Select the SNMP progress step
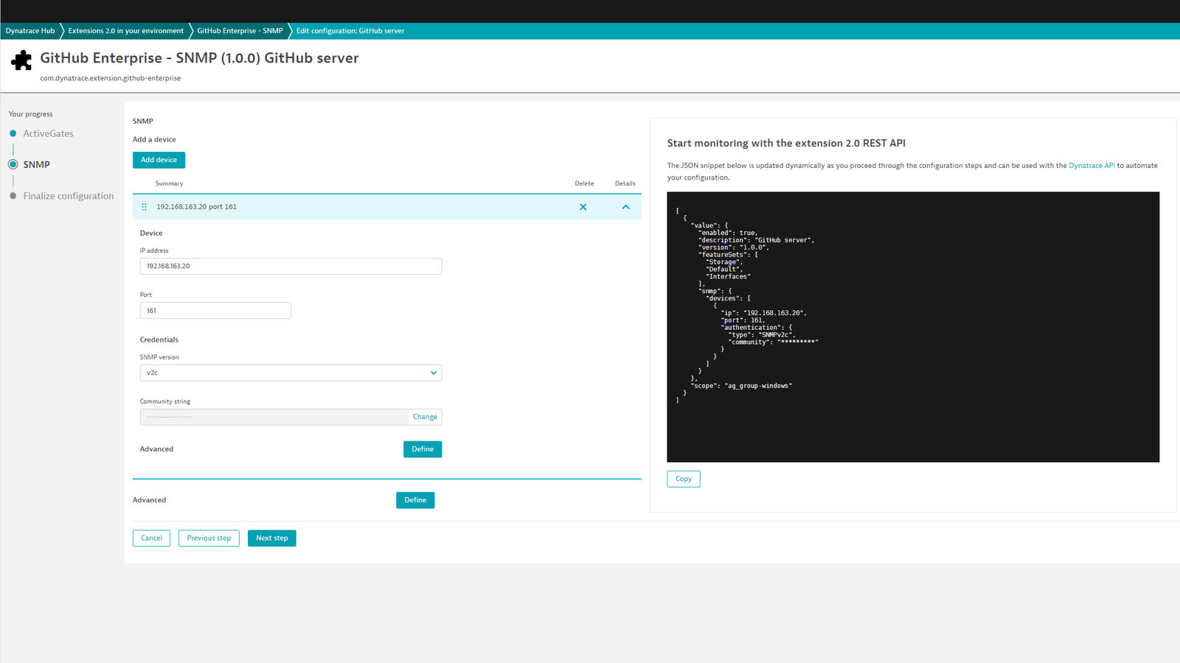 pos(36,164)
